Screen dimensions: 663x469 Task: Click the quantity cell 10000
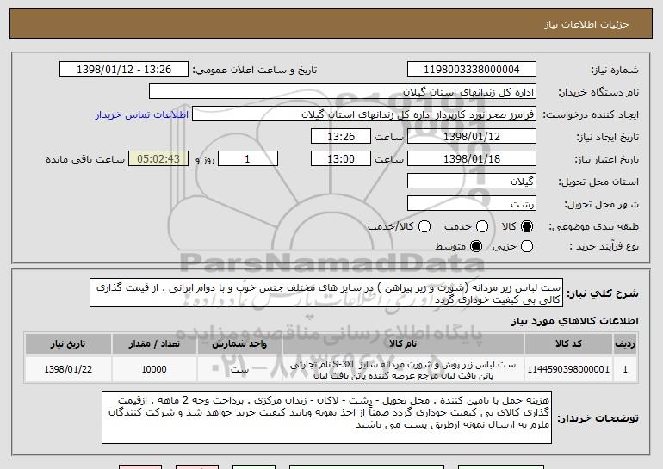pos(154,369)
